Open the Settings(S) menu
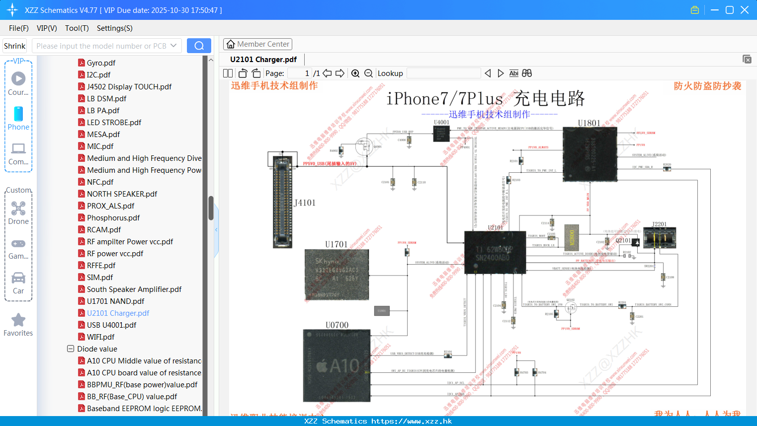 [115, 28]
